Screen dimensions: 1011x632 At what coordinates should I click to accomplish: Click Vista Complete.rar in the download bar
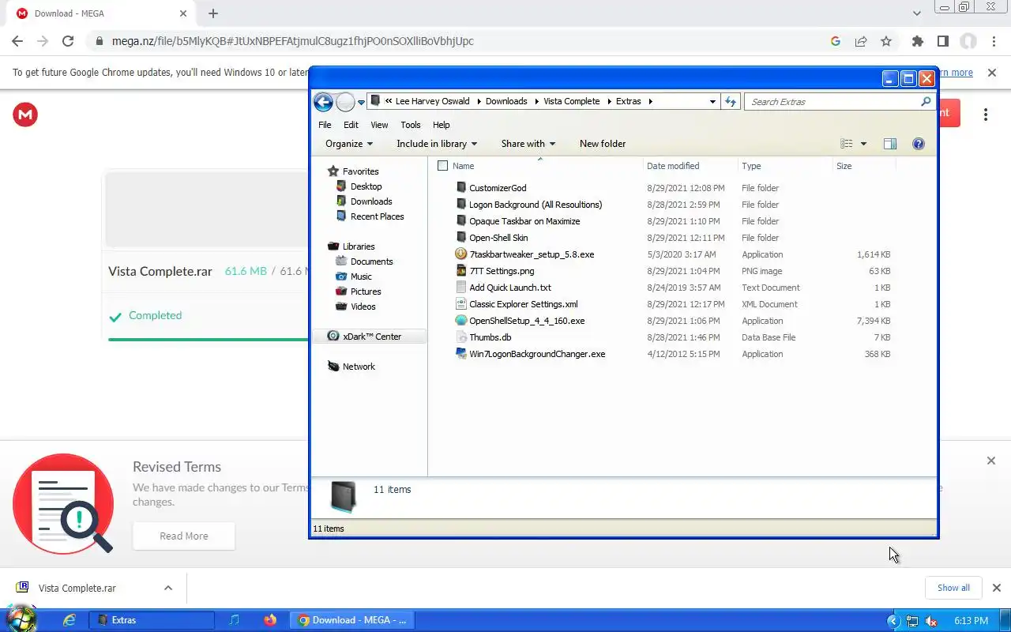coord(77,588)
